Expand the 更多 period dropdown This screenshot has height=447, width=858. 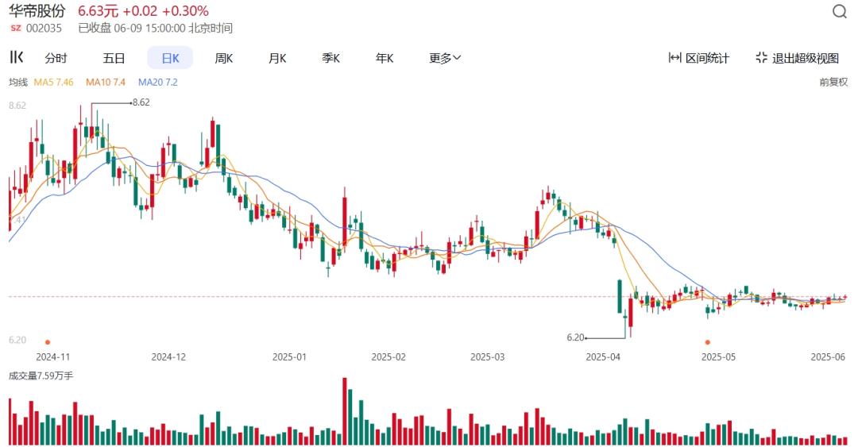445,58
